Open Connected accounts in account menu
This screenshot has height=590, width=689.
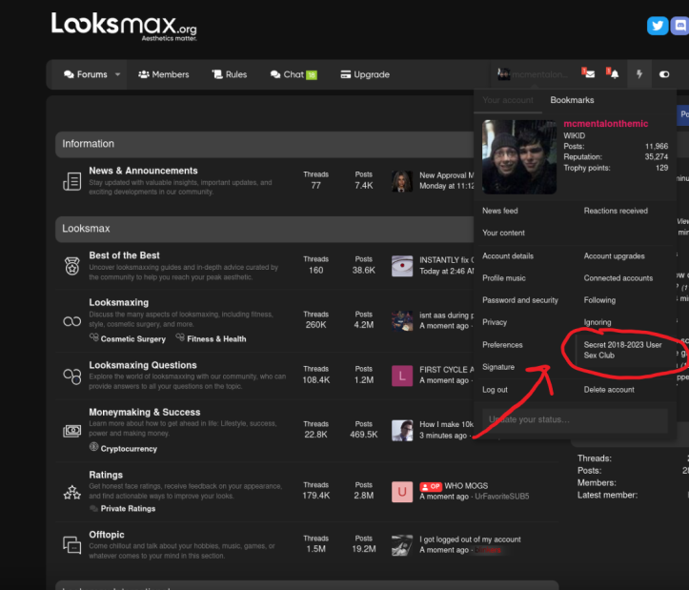tap(618, 278)
